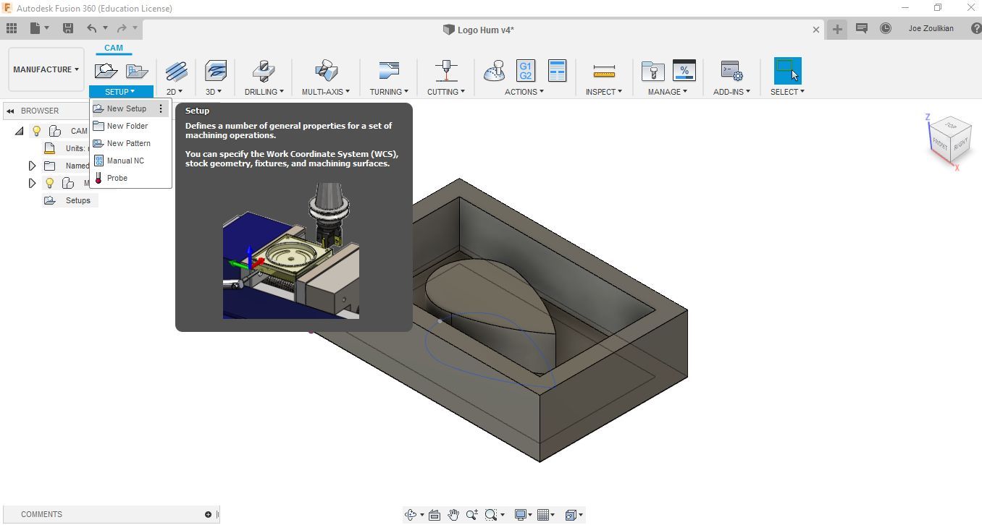Activate the Select tool icon

787,71
